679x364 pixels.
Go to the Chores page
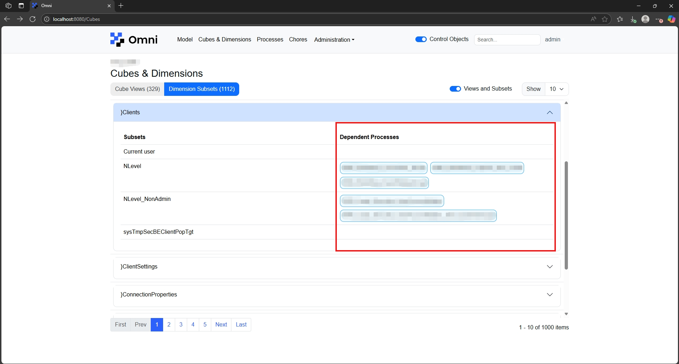click(x=298, y=40)
